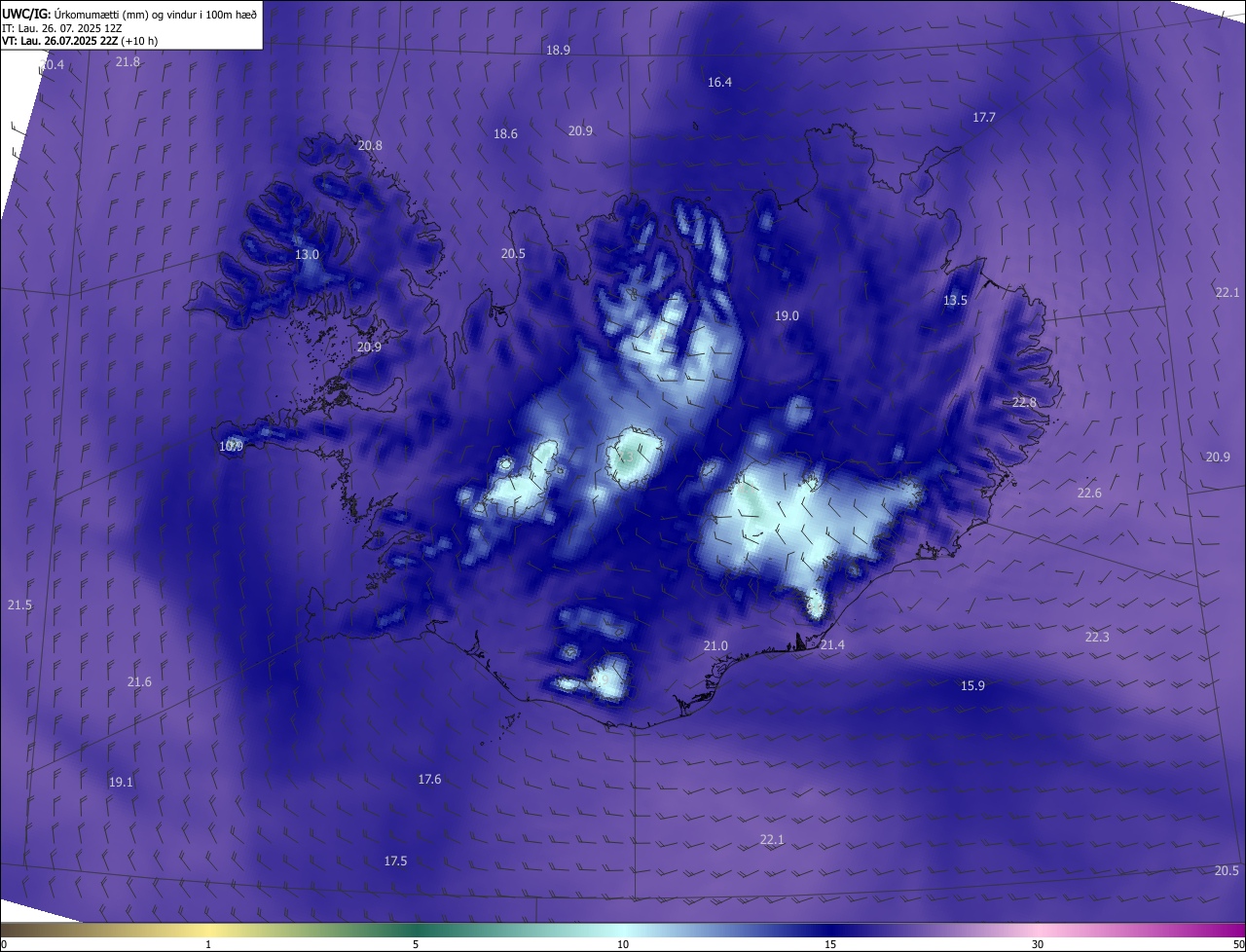Image resolution: width=1246 pixels, height=952 pixels.
Task: Click the colorbar tick label 1
Action: (208, 944)
